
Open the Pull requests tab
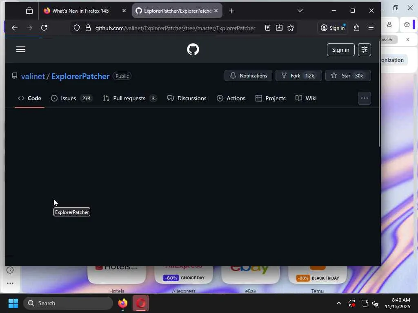click(130, 99)
